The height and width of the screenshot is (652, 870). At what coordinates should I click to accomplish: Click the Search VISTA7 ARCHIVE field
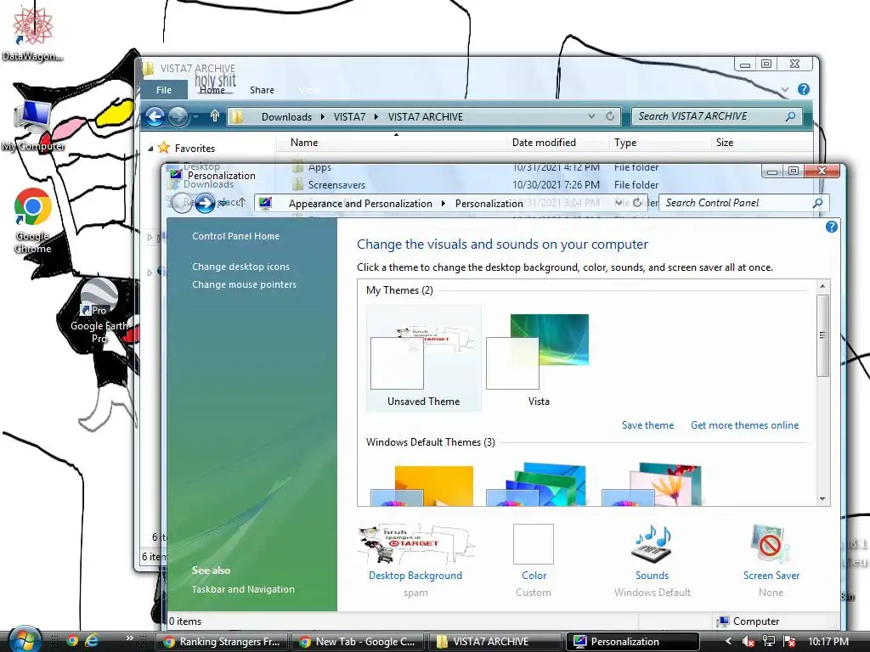[716, 116]
